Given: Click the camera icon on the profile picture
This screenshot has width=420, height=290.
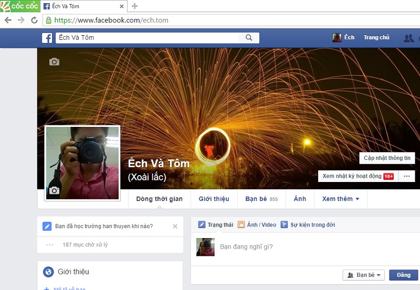Looking at the screenshot, I should [x=55, y=190].
